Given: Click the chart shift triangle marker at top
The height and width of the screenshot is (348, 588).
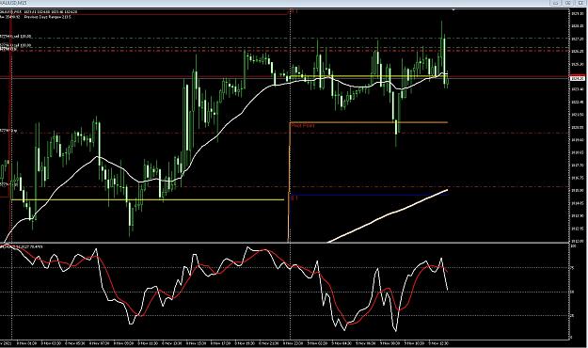Looking at the screenshot, I should [x=453, y=9].
